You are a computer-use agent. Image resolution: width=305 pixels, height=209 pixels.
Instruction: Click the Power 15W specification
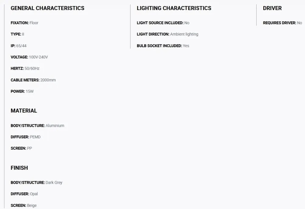coord(22,91)
